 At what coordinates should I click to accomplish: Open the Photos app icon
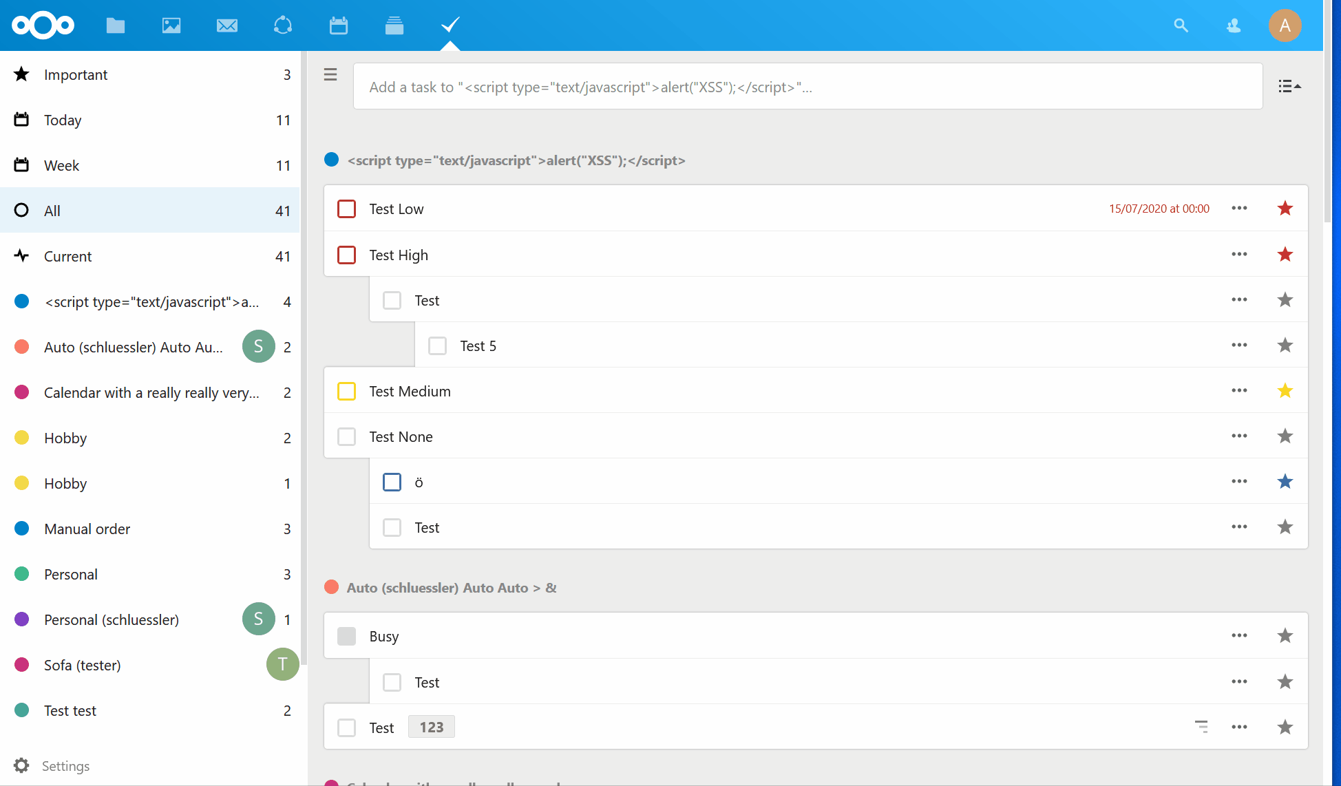click(x=171, y=25)
